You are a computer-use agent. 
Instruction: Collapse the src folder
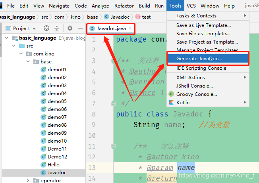point(14,46)
